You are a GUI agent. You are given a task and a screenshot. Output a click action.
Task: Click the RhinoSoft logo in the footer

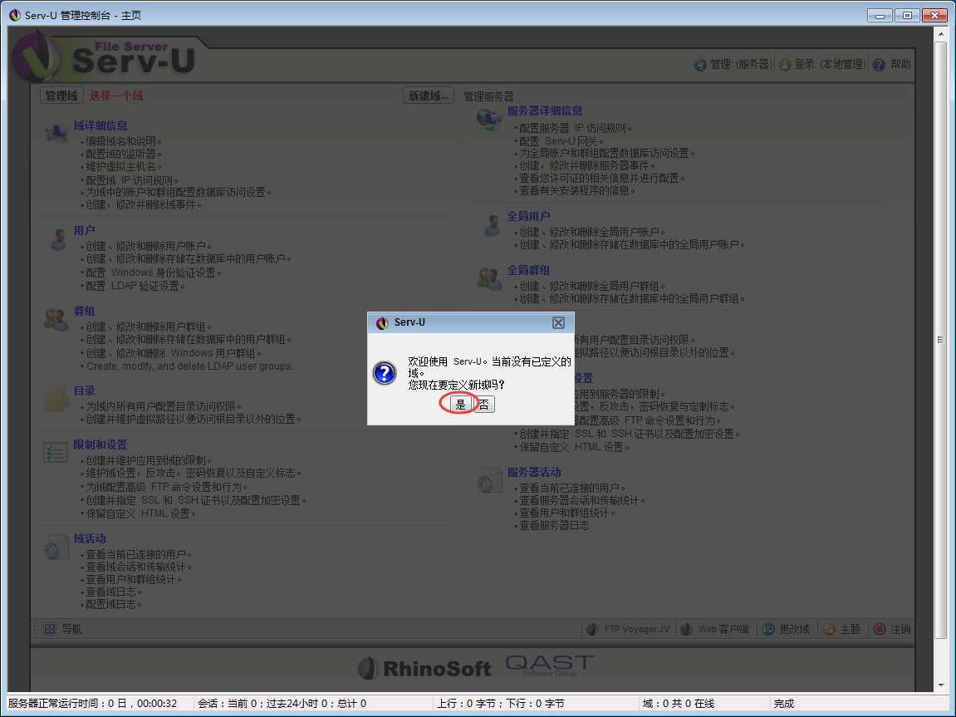pyautogui.click(x=424, y=668)
